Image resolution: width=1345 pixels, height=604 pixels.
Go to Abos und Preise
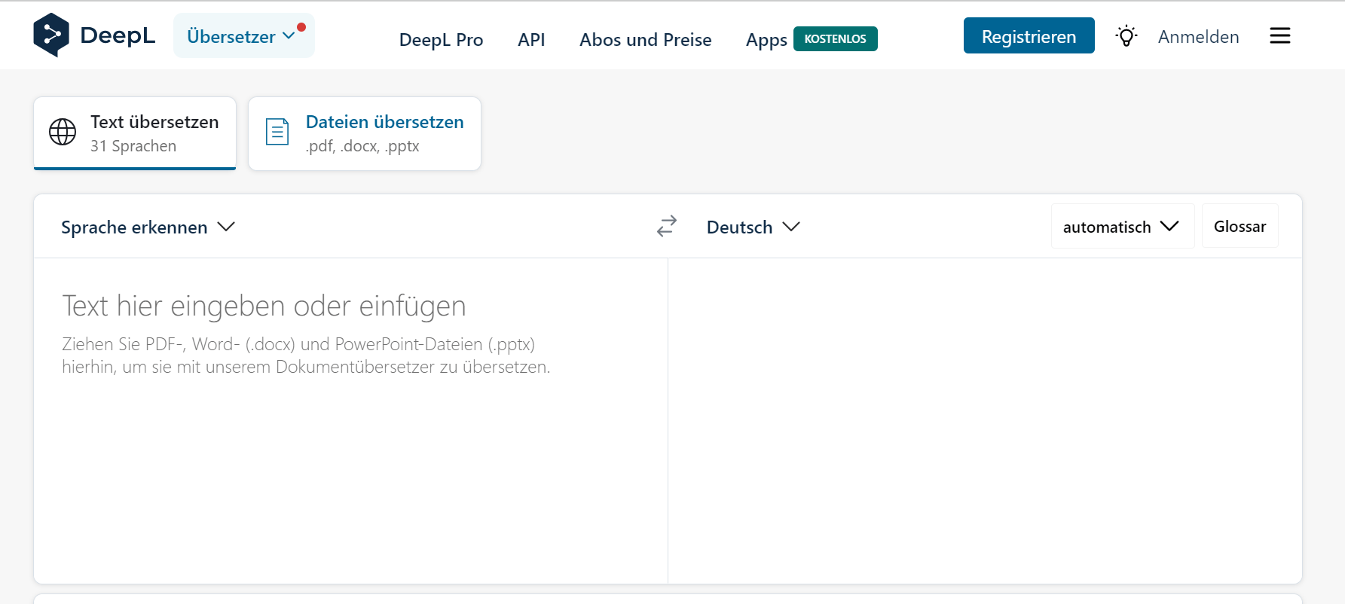click(645, 40)
